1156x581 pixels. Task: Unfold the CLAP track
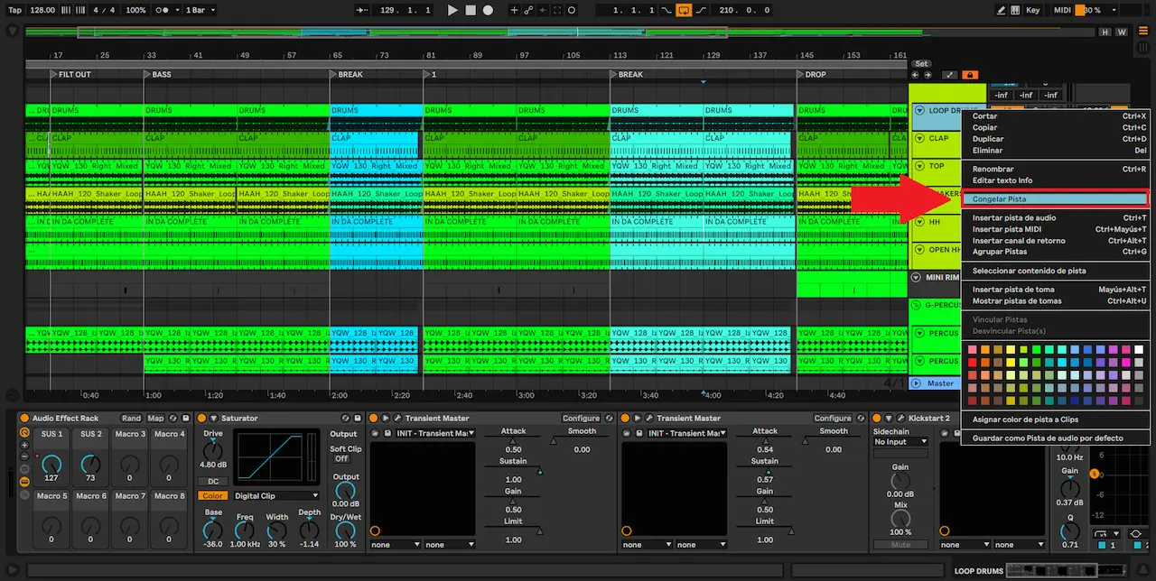pos(919,138)
